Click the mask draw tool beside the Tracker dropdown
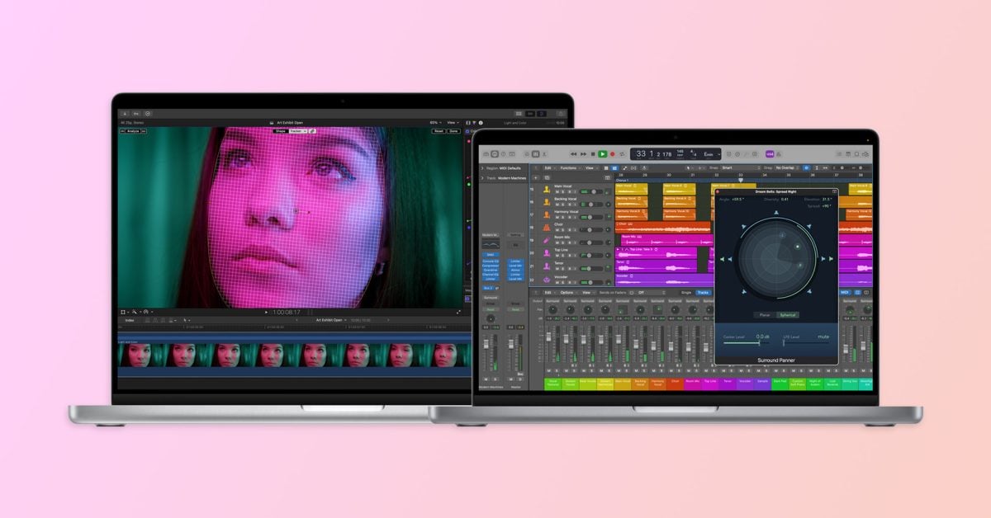The image size is (991, 518). click(312, 131)
